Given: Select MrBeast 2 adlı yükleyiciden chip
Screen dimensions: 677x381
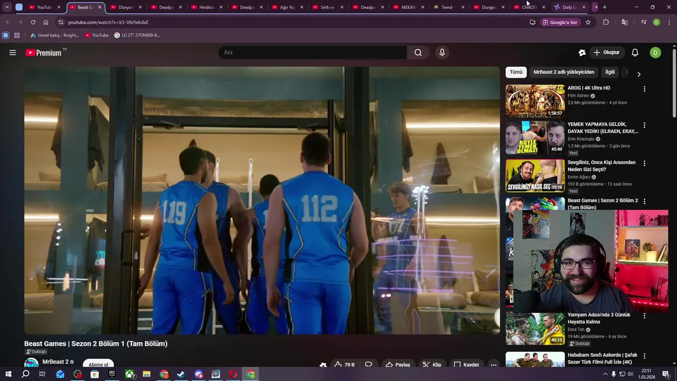Looking at the screenshot, I should (564, 72).
